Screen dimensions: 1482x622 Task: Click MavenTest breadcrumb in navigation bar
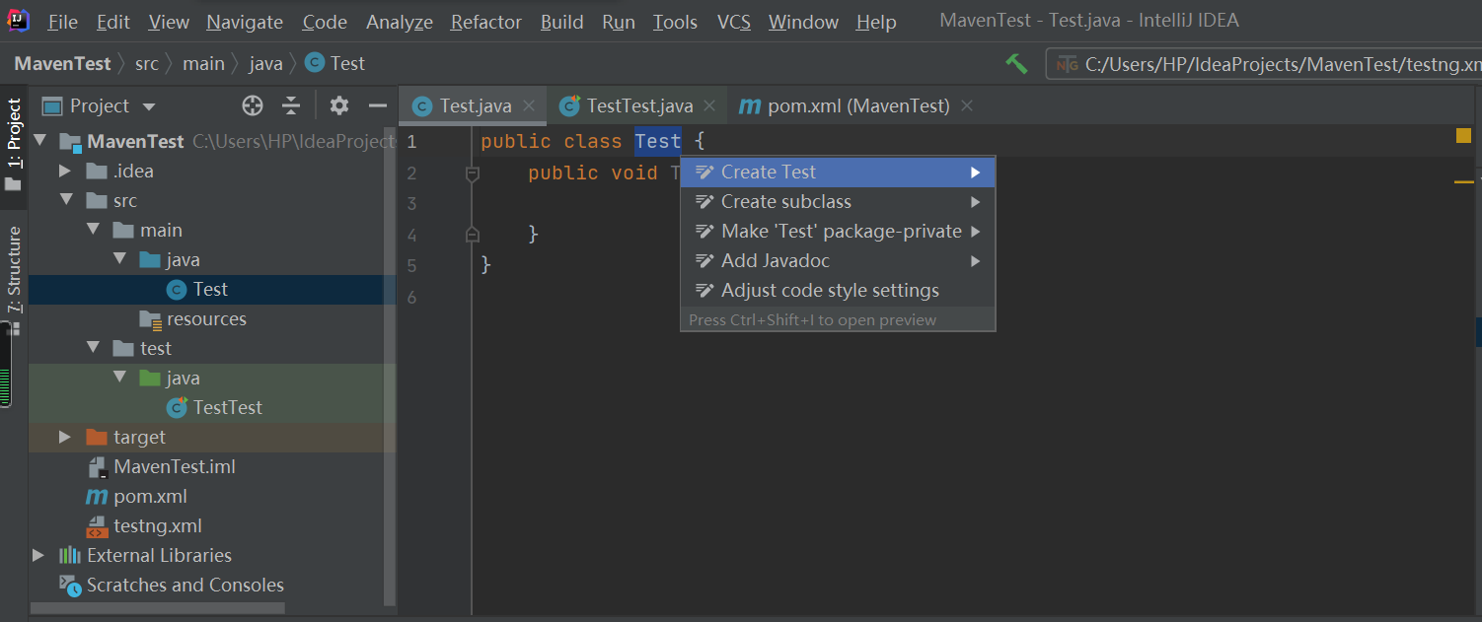point(63,63)
